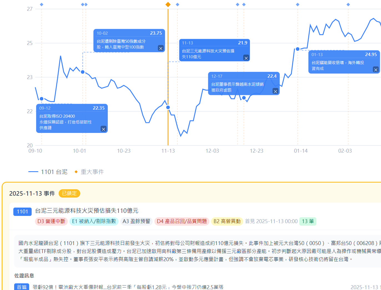Open the 首篇 news article link
This screenshot has height=290, width=381.
click(128, 287)
